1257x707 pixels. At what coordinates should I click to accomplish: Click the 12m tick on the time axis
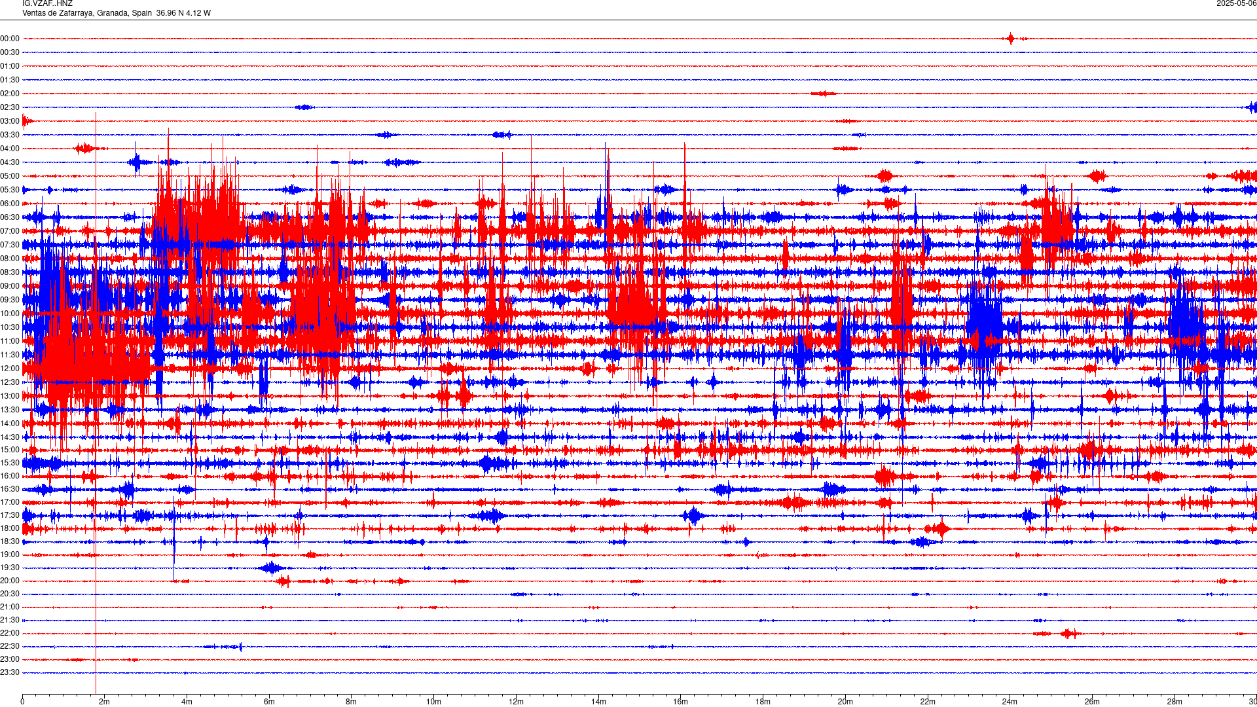(516, 702)
